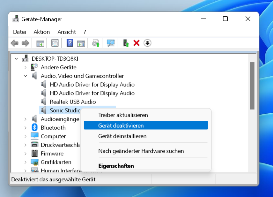This screenshot has width=273, height=197.
Task: Select the Realtek USB Audio device
Action: (73, 102)
